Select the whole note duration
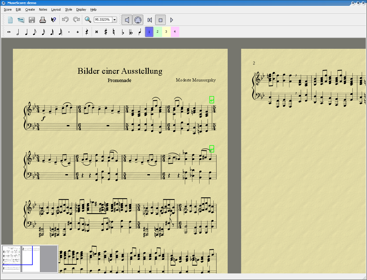 9,32
